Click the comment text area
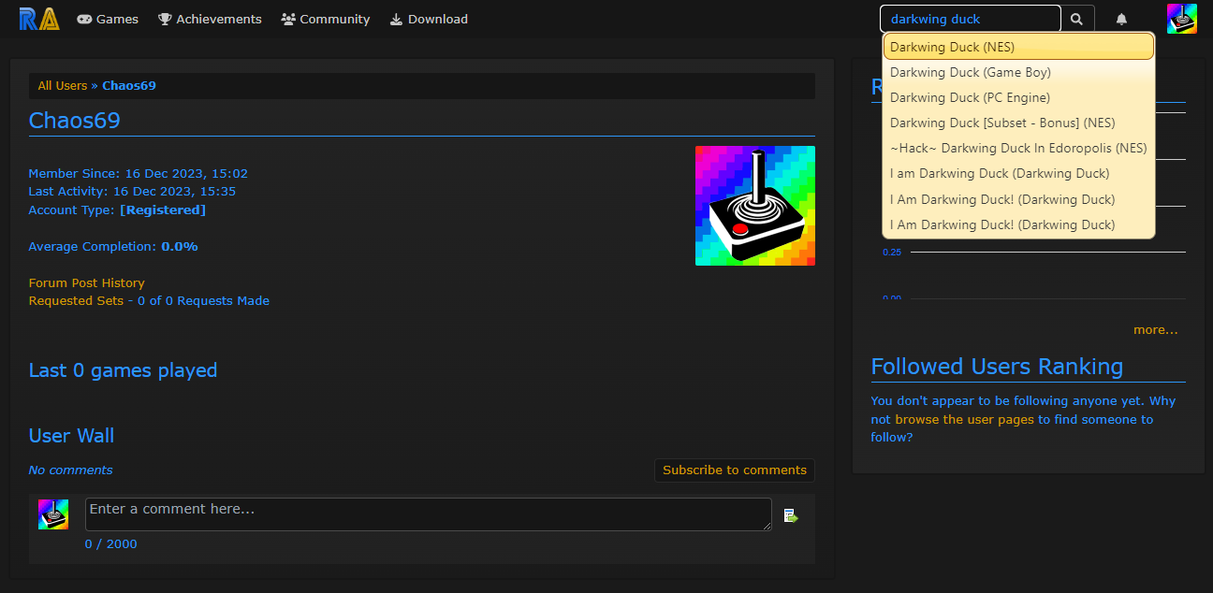 [x=429, y=514]
